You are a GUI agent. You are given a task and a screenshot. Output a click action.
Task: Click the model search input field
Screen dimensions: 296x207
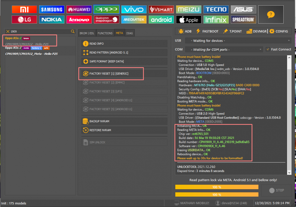tap(40, 31)
